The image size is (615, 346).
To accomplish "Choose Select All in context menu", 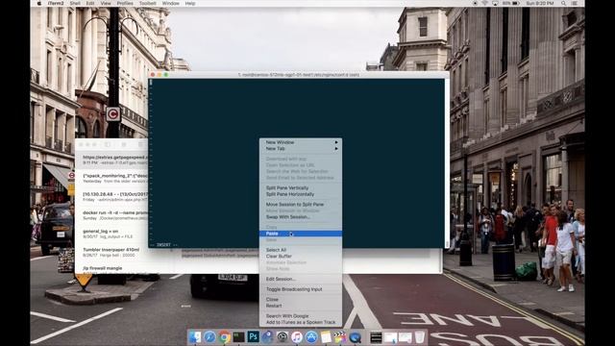I will [x=301, y=250].
